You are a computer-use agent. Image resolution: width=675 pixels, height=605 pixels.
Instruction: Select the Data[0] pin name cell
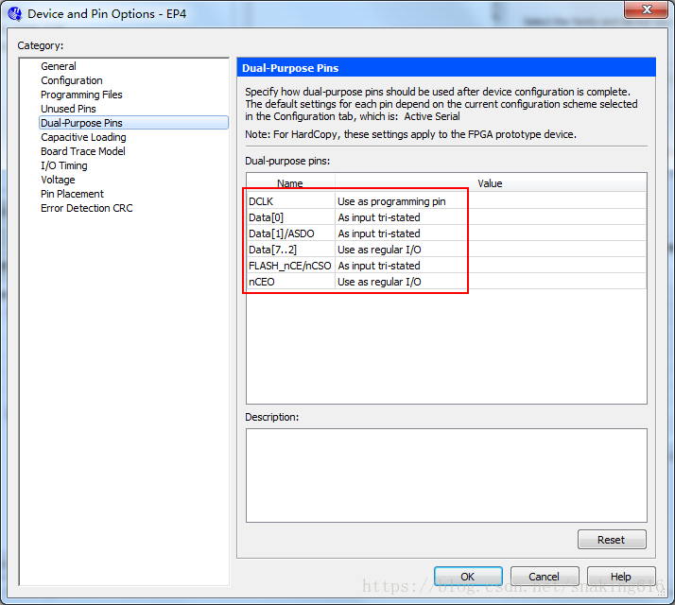[x=290, y=217]
